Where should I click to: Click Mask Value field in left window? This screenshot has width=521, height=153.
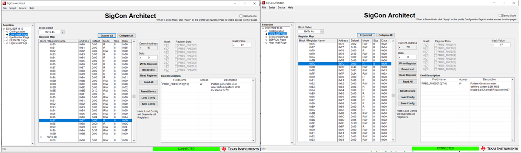[x=242, y=45]
